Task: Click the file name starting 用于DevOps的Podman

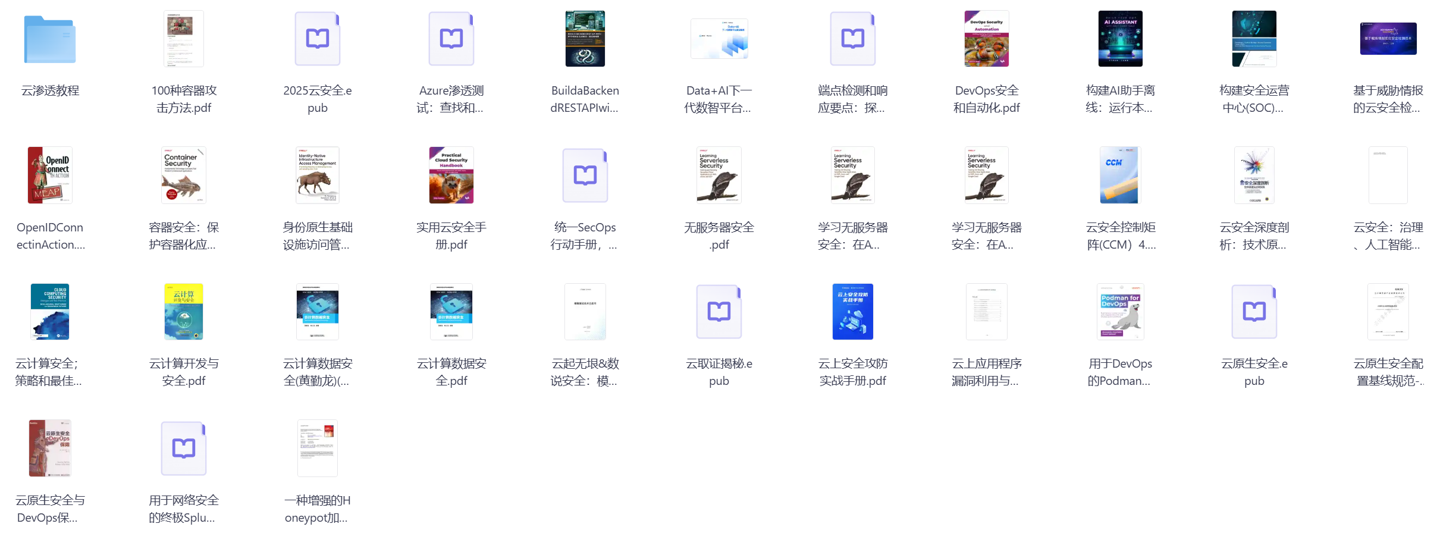Action: tap(1121, 372)
